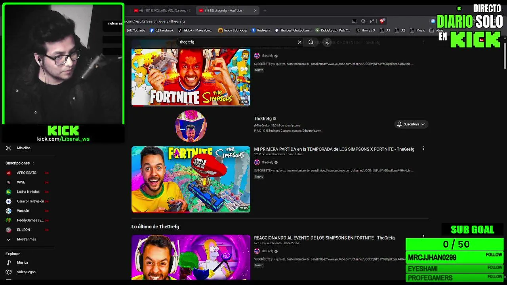Open options for REACCIONANDO AL EVENTO video
The height and width of the screenshot is (285, 507).
coord(423,237)
